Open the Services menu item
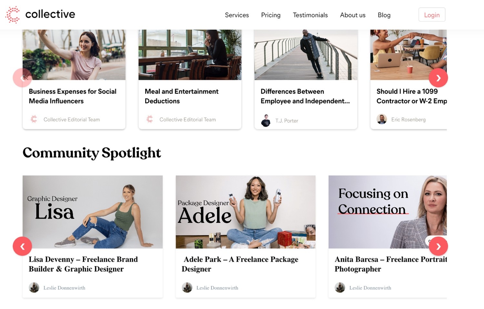 pos(237,15)
